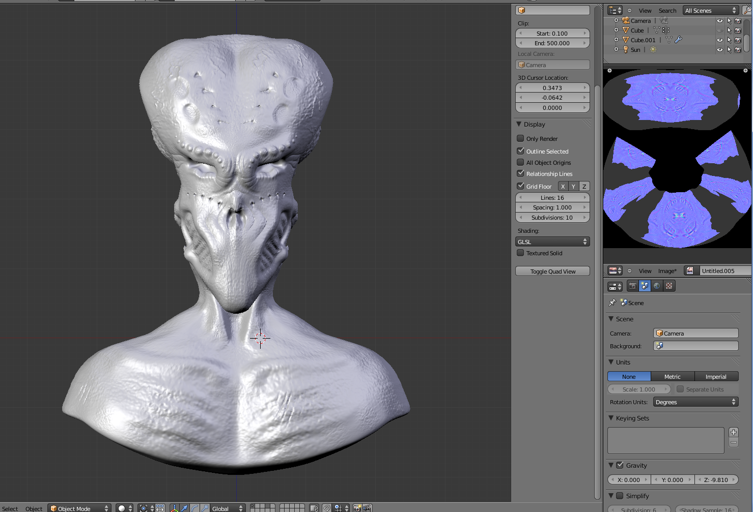Select Metric units button

673,376
